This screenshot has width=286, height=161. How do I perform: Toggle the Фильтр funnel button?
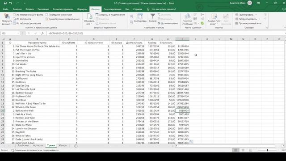click(x=152, y=18)
